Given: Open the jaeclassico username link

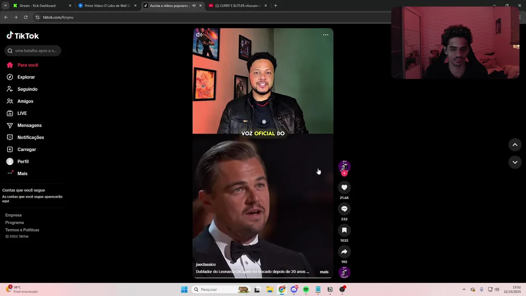Looking at the screenshot, I should 205,264.
